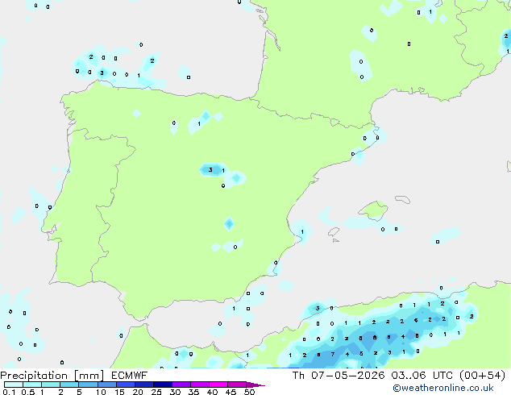Image resolution: width=511 pixels, height=395 pixels.
Task: Click the legend swatch between 0.1 and 0.5
Action: 14,385
